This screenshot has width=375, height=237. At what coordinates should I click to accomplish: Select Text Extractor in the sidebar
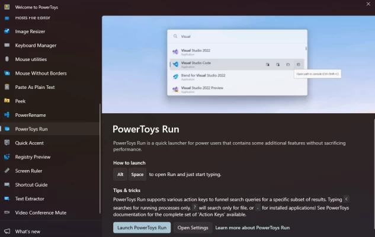[30, 198]
